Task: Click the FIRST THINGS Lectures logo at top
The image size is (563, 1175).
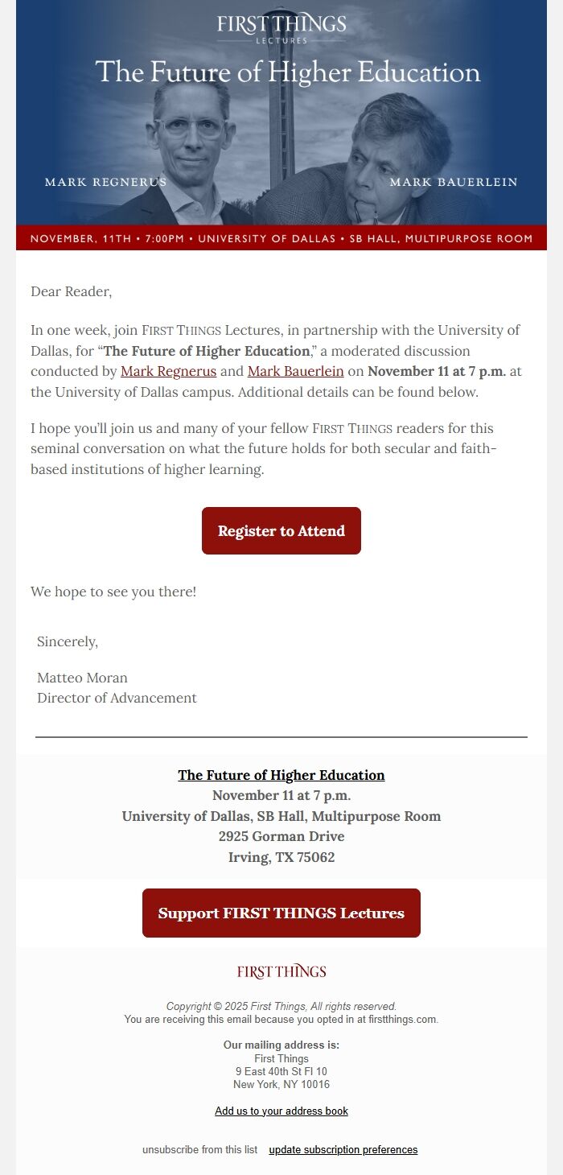Action: 281,27
